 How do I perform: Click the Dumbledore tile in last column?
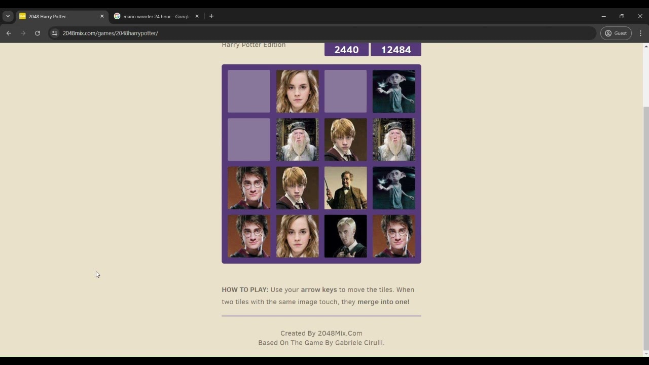tap(394, 139)
